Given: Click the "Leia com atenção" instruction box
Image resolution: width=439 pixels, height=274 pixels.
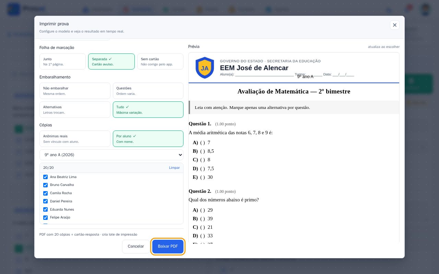Looking at the screenshot, I should 294,107.
